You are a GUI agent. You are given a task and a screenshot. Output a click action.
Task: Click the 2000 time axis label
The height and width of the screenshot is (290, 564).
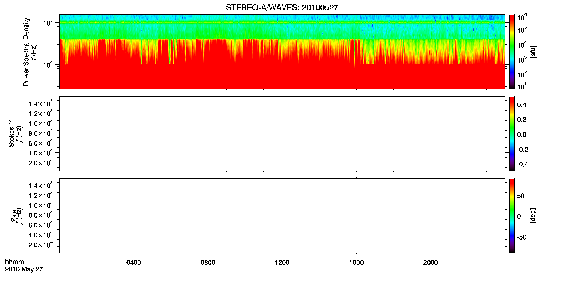[431, 263]
